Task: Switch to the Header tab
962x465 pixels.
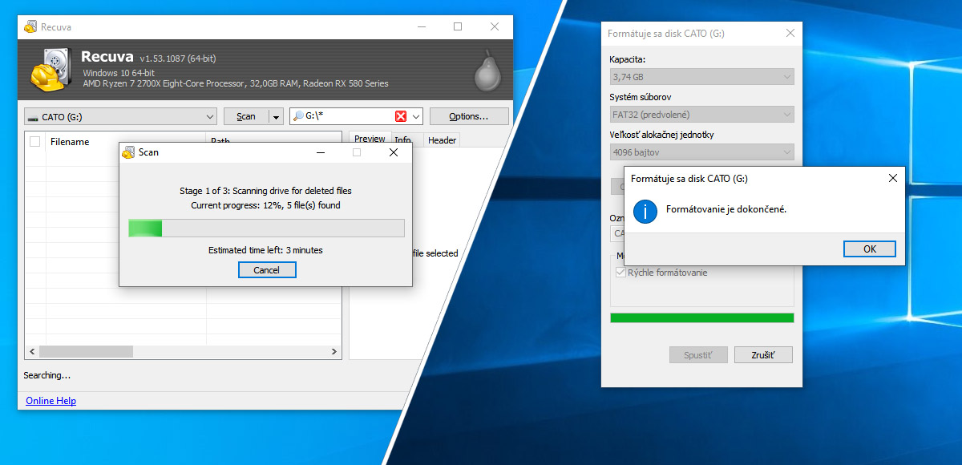Action: [x=442, y=140]
